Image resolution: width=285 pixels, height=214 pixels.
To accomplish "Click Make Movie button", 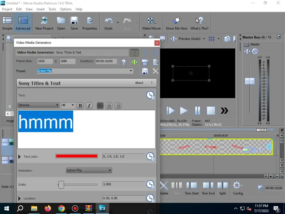I will [151, 23].
